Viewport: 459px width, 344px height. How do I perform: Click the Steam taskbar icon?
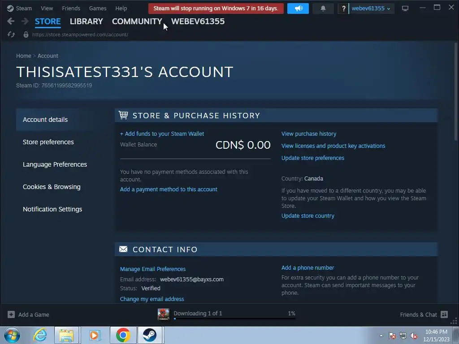(150, 335)
